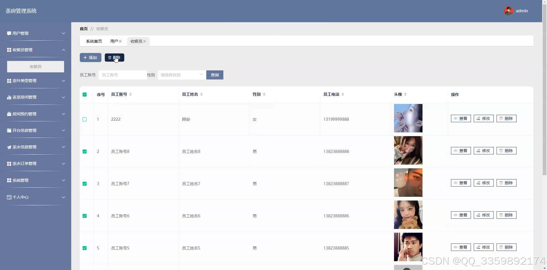Focus the 员工账号 search input

coord(123,75)
